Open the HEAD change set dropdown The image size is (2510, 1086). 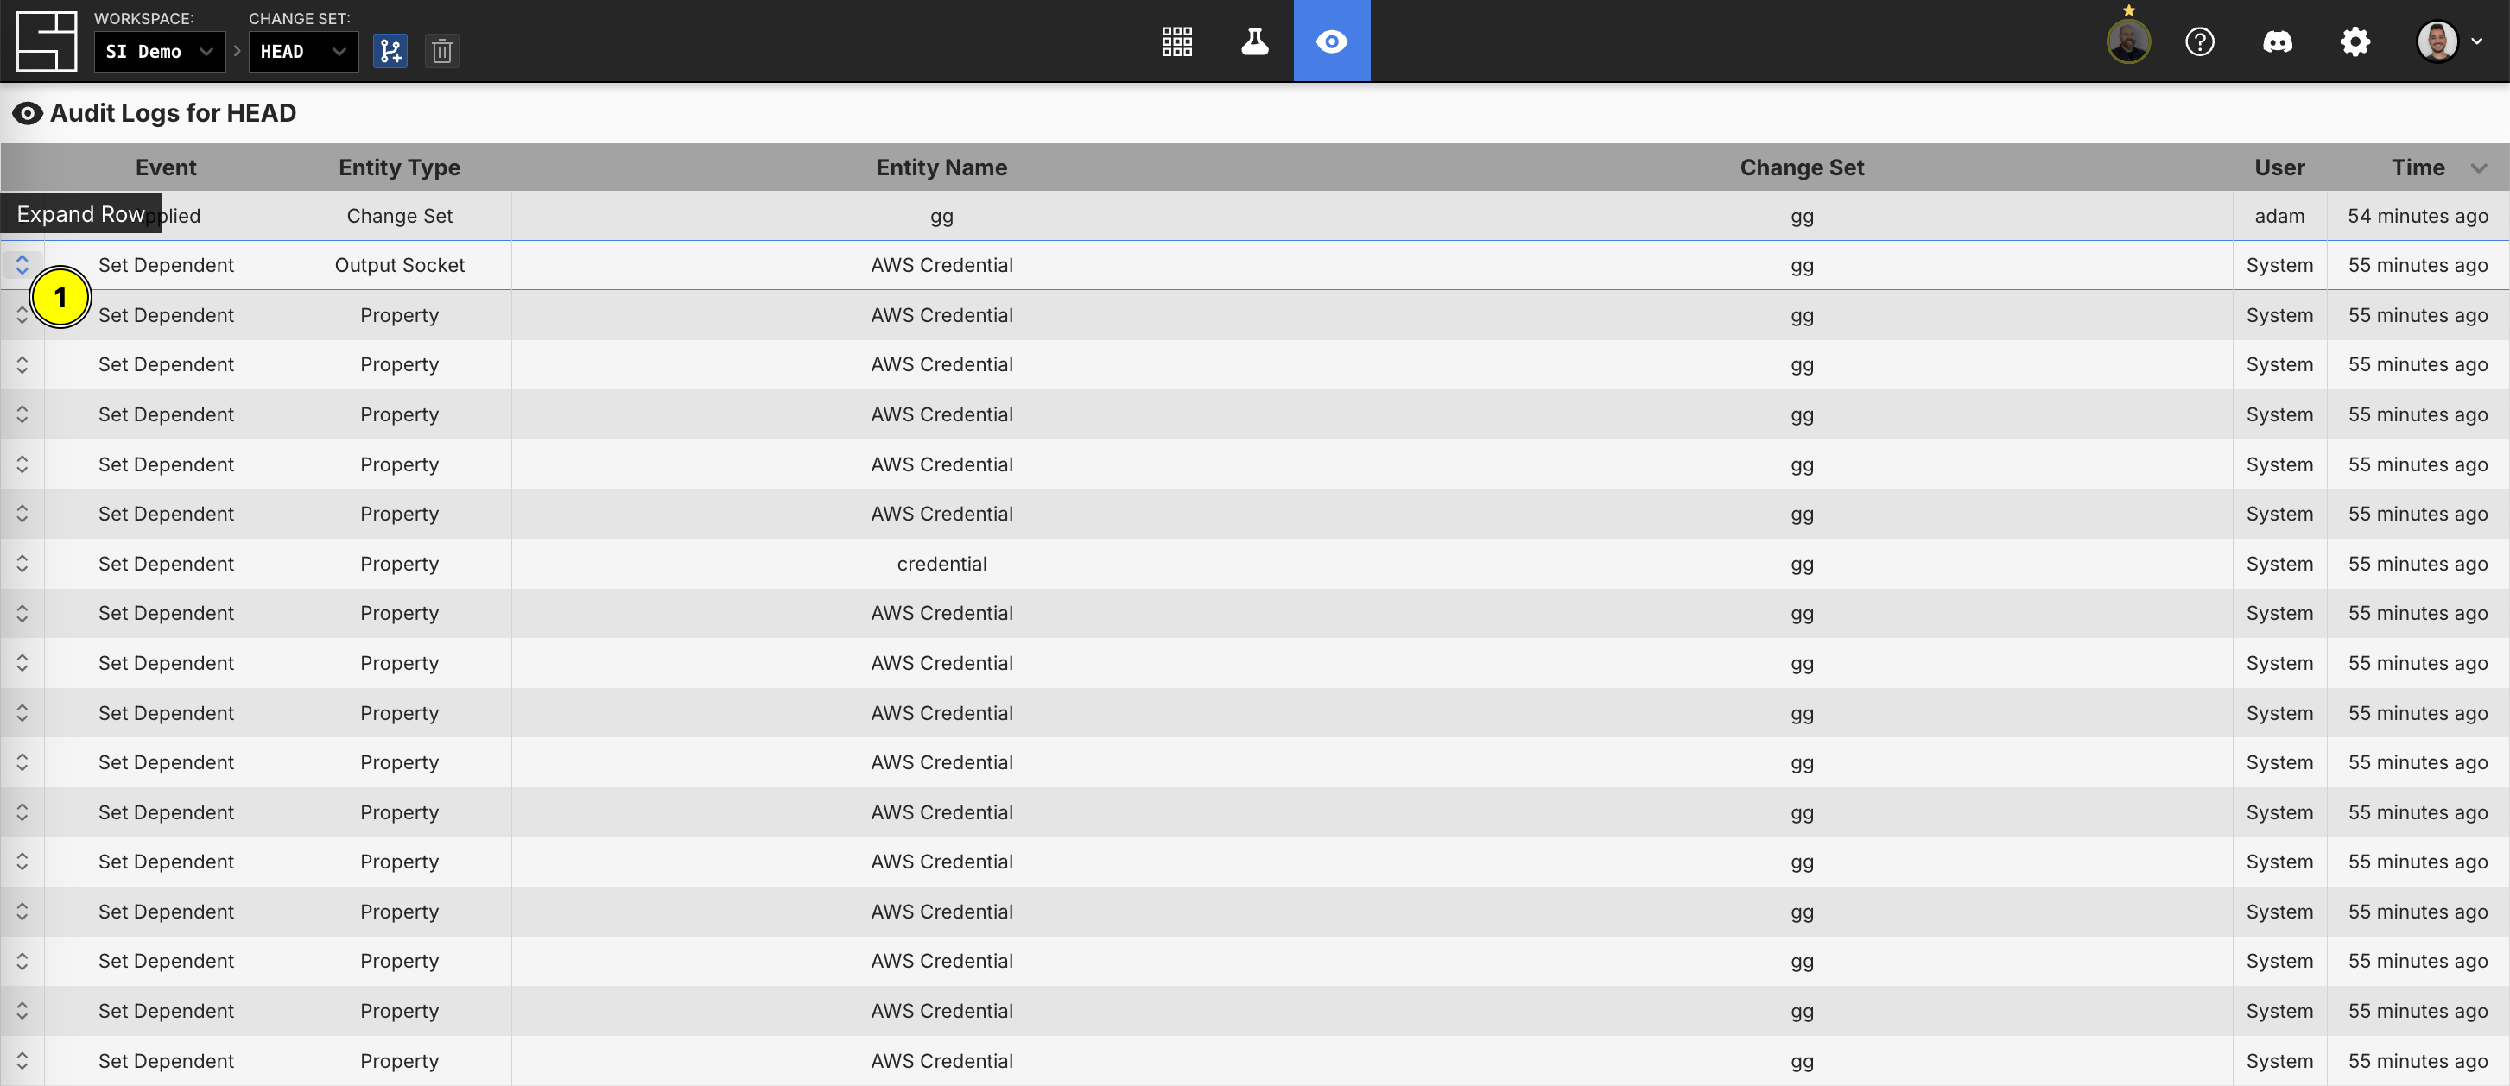303,52
